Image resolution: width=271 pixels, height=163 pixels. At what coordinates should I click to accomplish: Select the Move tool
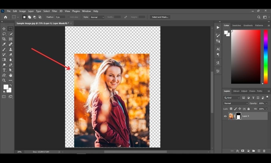click(4, 29)
